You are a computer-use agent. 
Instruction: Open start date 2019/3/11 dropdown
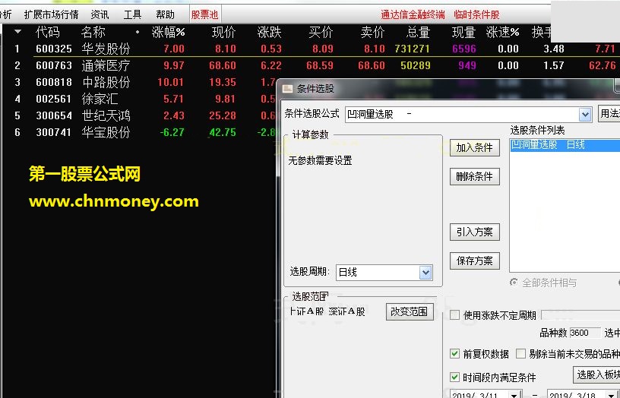click(x=514, y=394)
